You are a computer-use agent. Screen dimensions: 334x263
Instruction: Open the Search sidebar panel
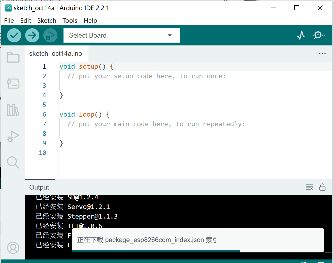click(13, 162)
